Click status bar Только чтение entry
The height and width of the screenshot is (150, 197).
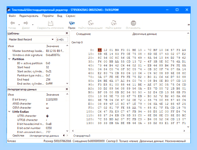point(129,141)
